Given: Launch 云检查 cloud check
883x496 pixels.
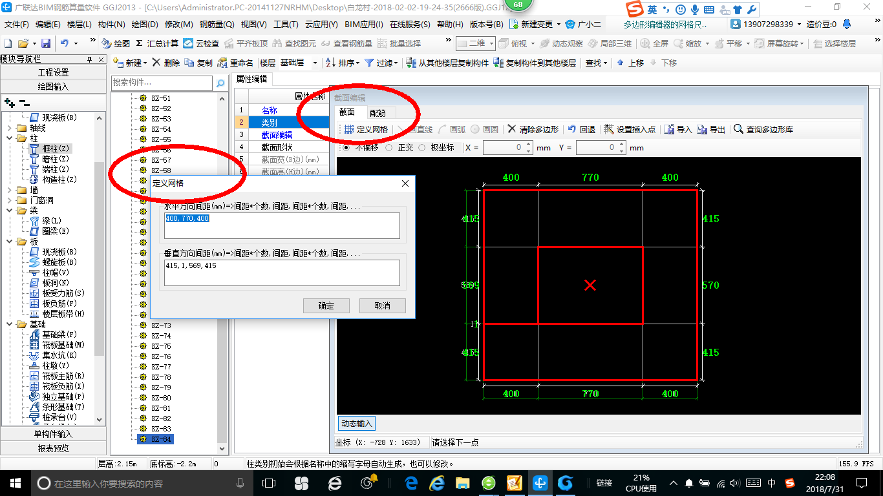Looking at the screenshot, I should point(201,43).
